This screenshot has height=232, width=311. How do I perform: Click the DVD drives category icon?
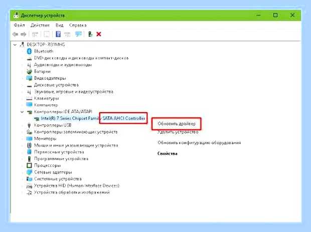(x=29, y=59)
